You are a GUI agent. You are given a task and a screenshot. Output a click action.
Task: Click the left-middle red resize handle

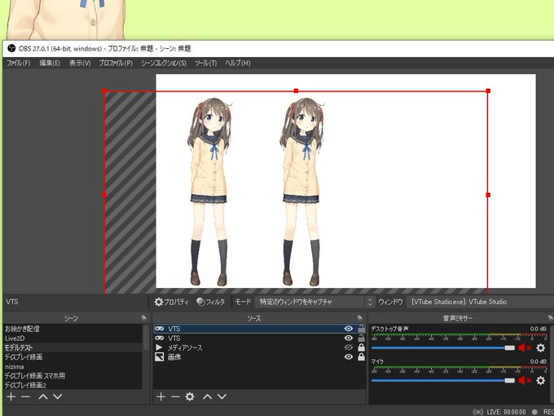coord(104,195)
